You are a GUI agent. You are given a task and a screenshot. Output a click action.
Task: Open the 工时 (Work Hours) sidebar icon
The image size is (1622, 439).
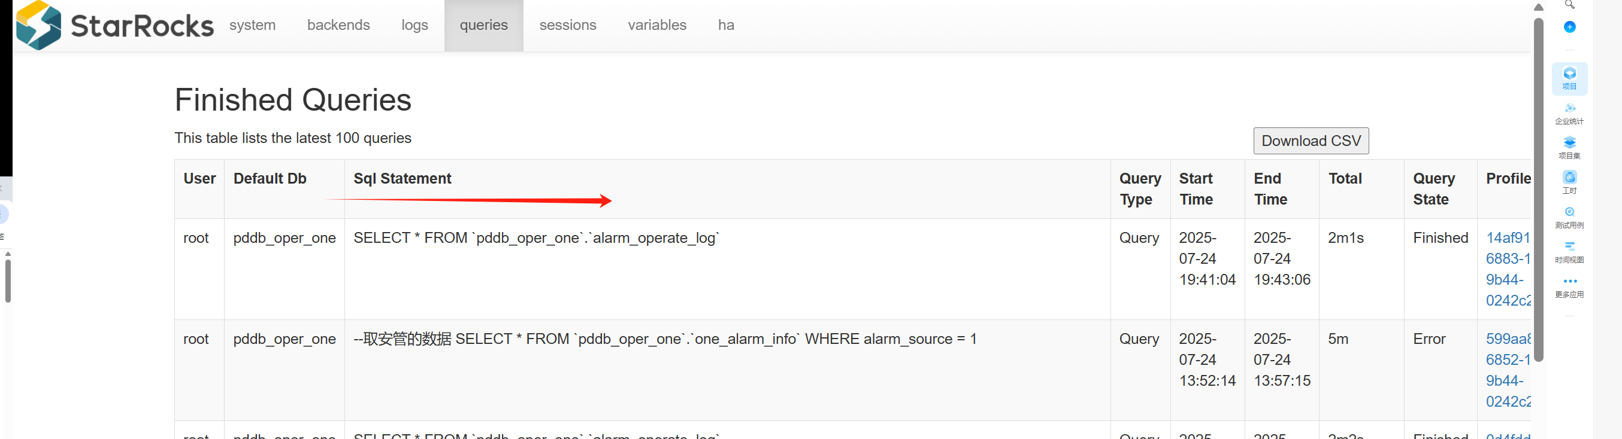(x=1569, y=182)
